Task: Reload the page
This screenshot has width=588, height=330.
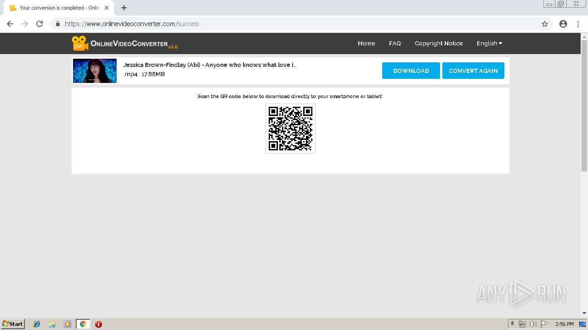Action: [x=40, y=24]
